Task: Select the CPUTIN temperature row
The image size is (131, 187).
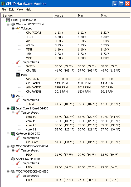Action: [78, 70]
